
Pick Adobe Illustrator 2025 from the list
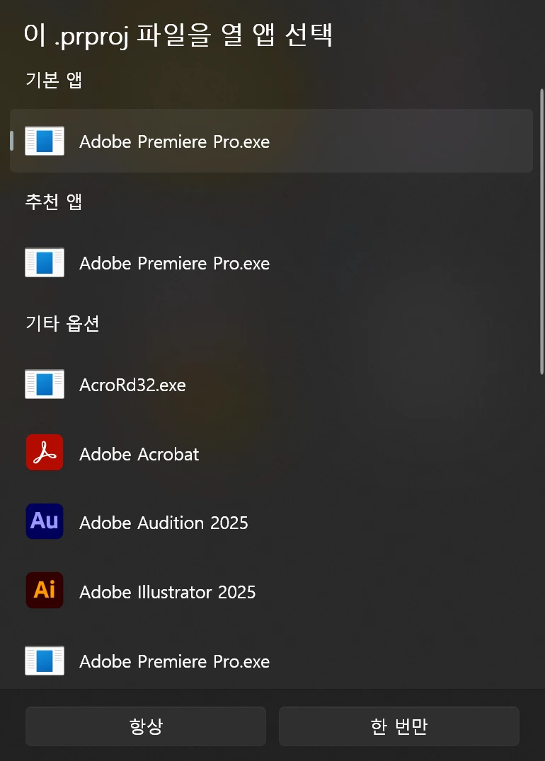271,591
